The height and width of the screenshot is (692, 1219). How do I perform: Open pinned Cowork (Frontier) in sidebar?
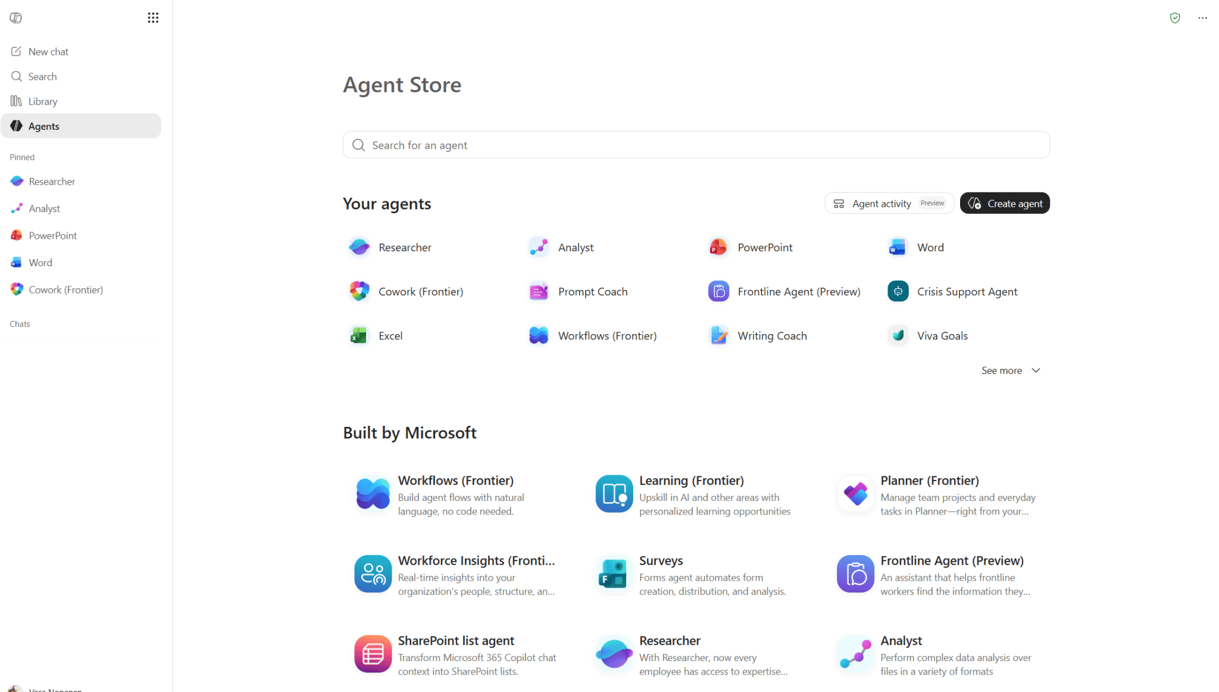81,290
